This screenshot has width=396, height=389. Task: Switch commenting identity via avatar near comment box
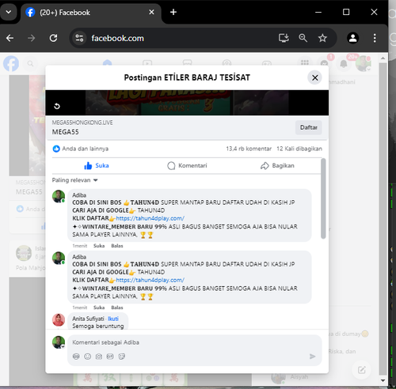tap(59, 342)
